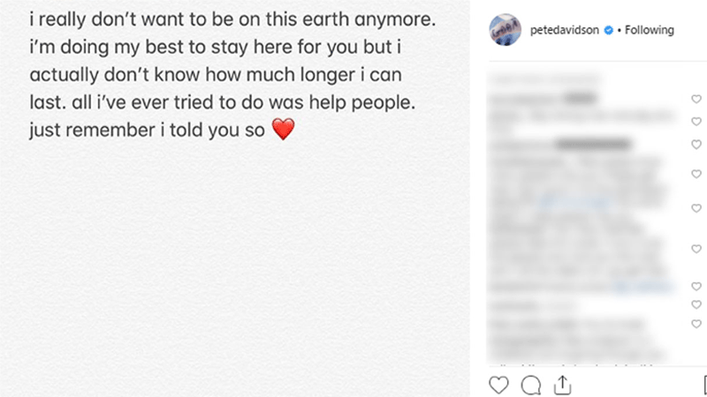Toggle the seventh comment's heart icon

point(696,287)
